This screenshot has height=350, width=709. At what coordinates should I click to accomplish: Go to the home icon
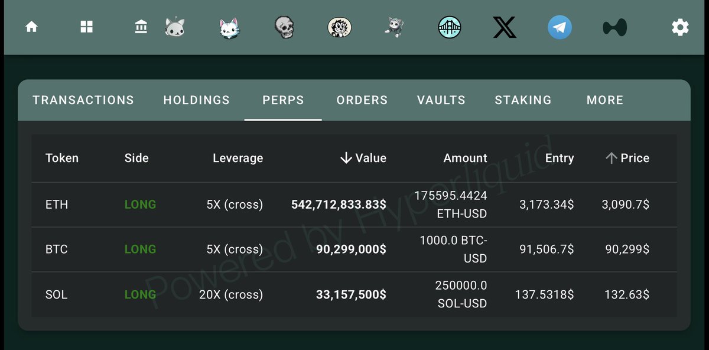tap(31, 27)
